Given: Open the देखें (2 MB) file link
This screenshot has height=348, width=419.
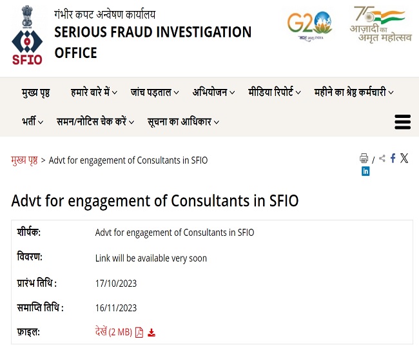Looking at the screenshot, I should tap(113, 332).
